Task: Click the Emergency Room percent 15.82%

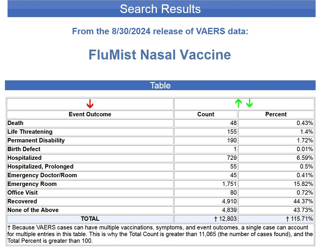Action: 303,184
